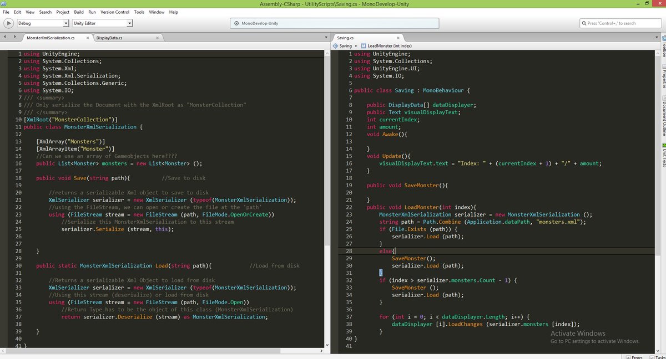Click 'XmlRoot("MonsterCollection")' attribute on line 10
The width and height of the screenshot is (666, 359).
tap(72, 119)
